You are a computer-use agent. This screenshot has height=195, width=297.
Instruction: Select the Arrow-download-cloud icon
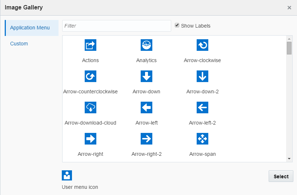90,107
